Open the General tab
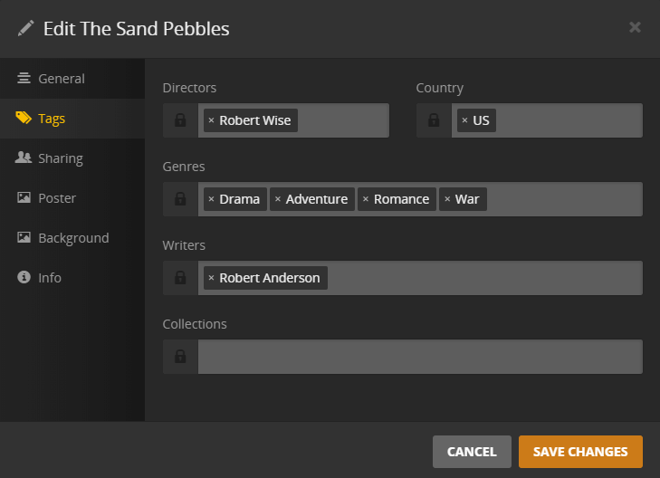The height and width of the screenshot is (478, 660). [61, 79]
